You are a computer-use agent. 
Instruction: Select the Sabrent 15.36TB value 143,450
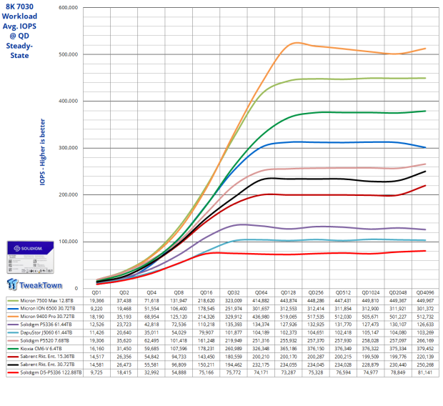point(206,357)
